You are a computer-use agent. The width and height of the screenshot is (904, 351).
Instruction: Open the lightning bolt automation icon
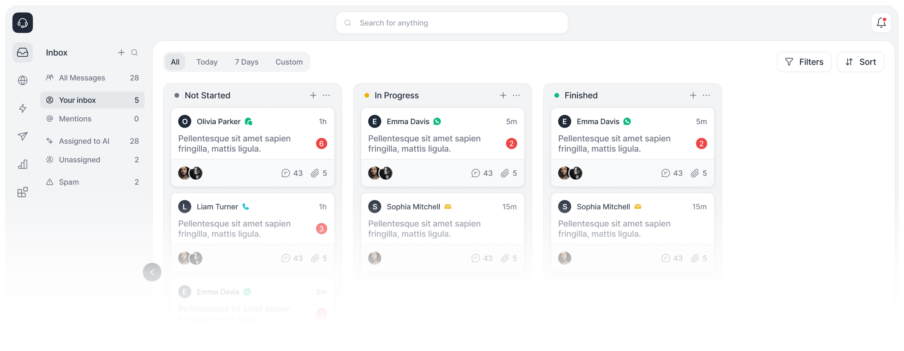pos(22,108)
